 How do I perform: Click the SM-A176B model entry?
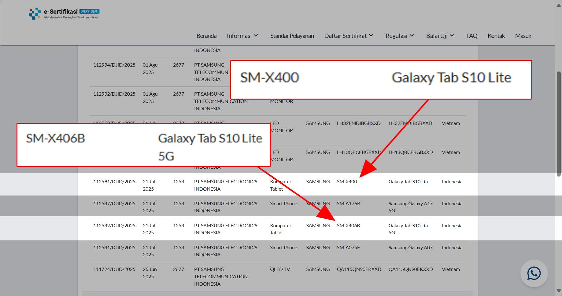[348, 203]
